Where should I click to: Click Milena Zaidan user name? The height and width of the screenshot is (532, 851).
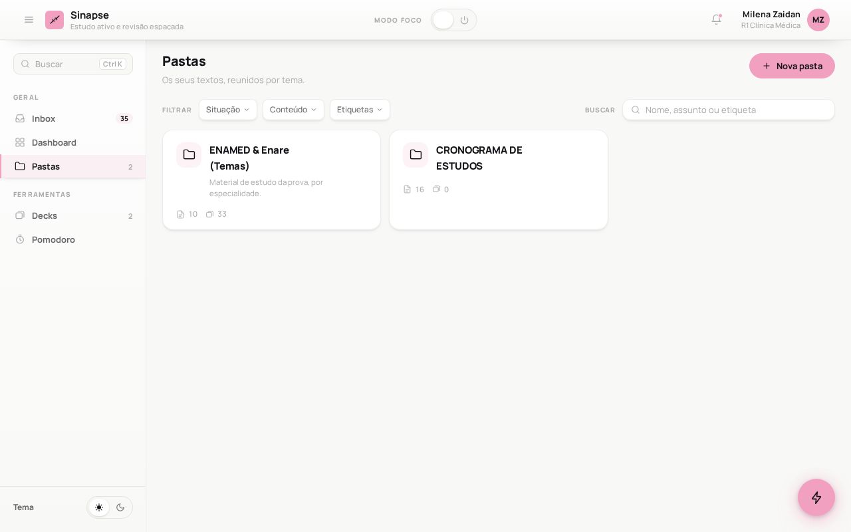(x=771, y=15)
